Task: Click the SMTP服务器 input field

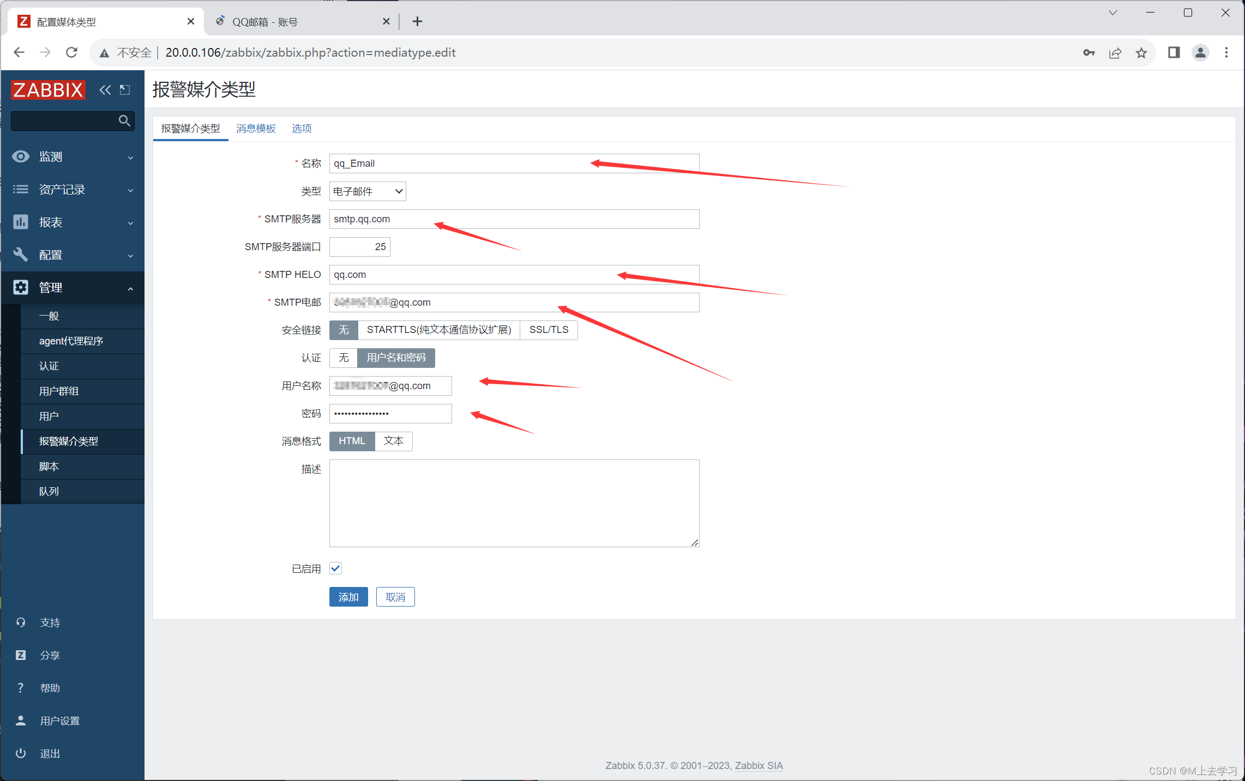Action: point(514,219)
